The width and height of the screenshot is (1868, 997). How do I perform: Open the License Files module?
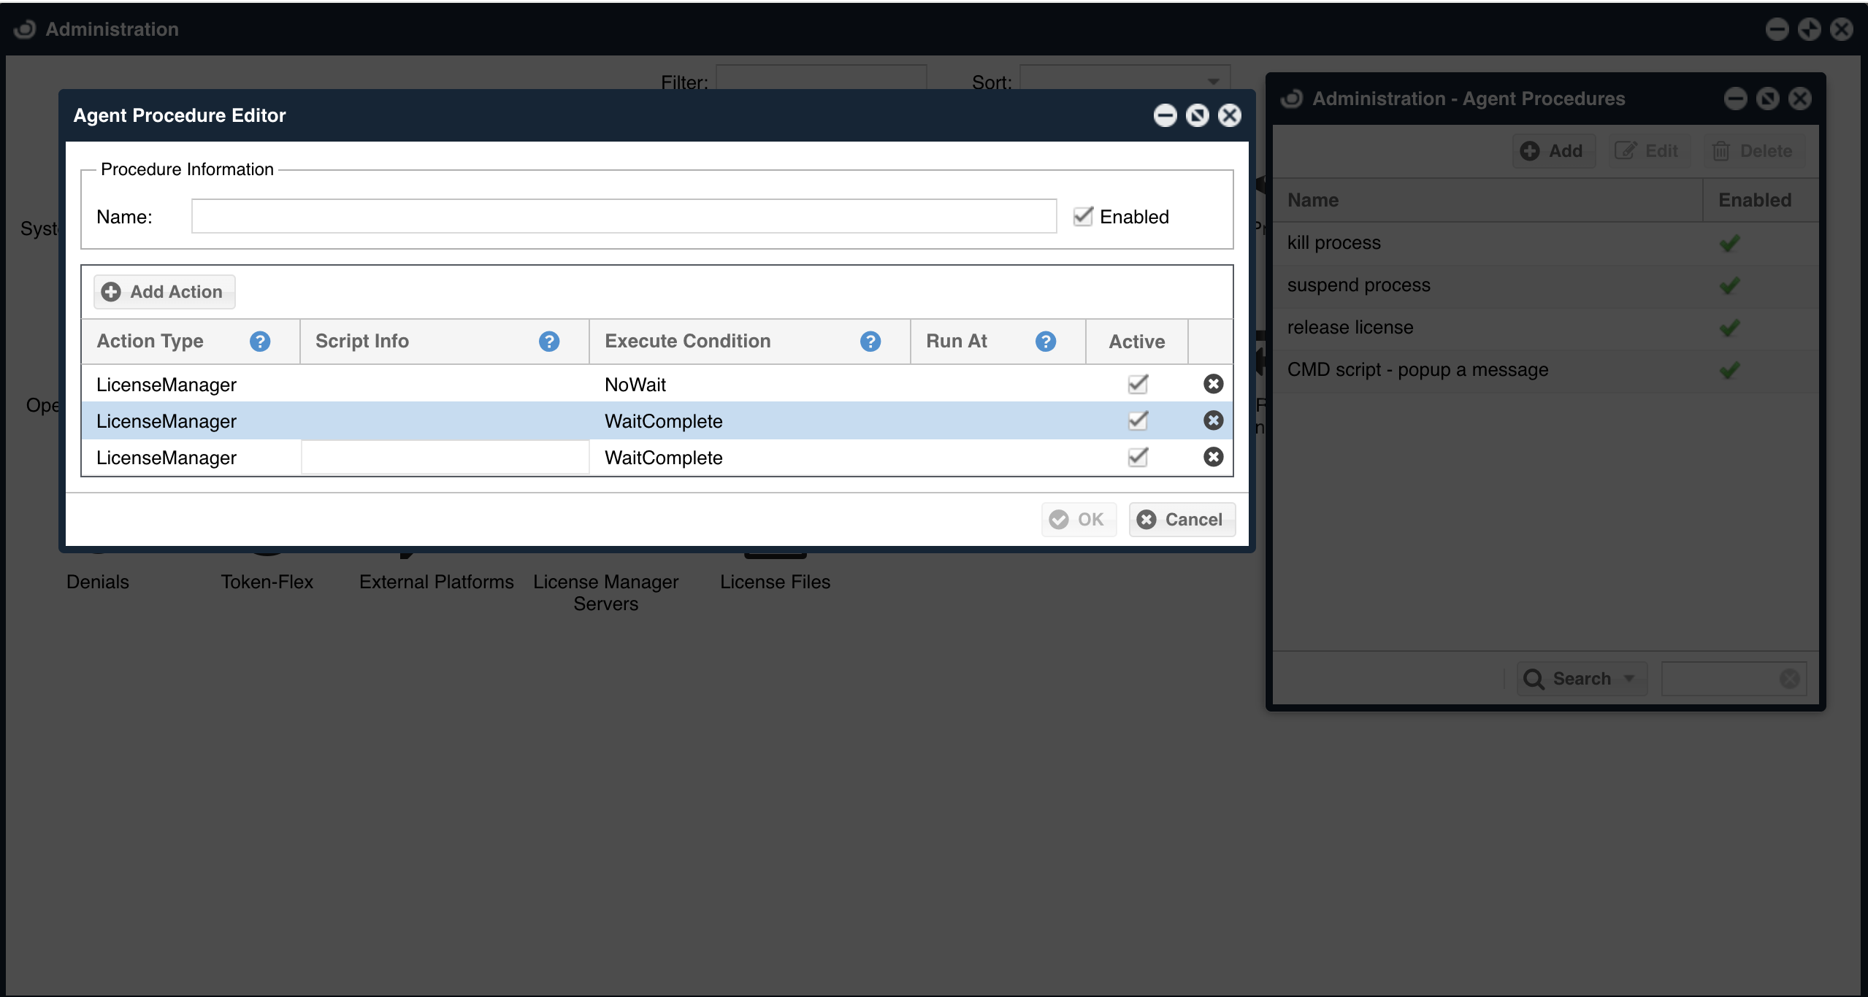tap(775, 582)
